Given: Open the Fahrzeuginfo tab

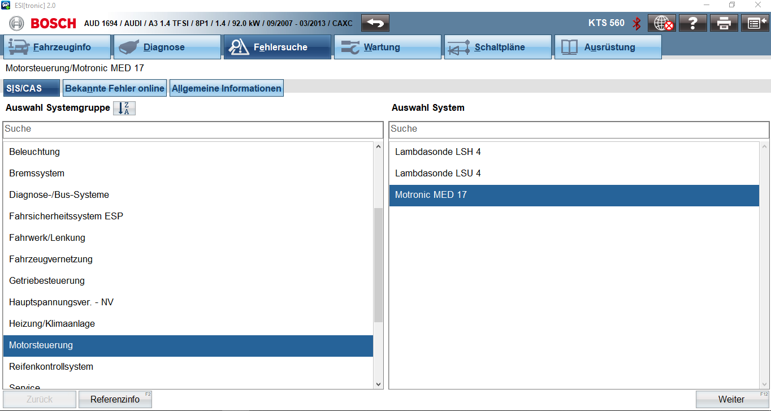Looking at the screenshot, I should coord(57,47).
